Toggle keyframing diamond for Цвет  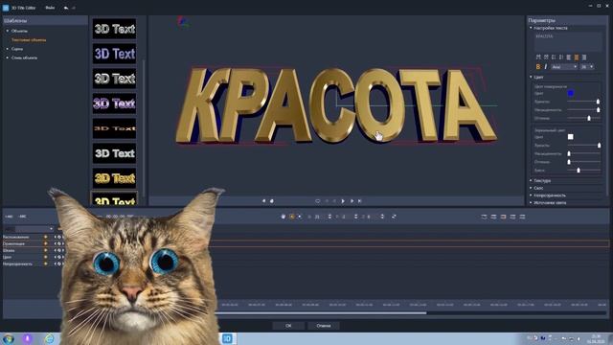tap(46, 257)
